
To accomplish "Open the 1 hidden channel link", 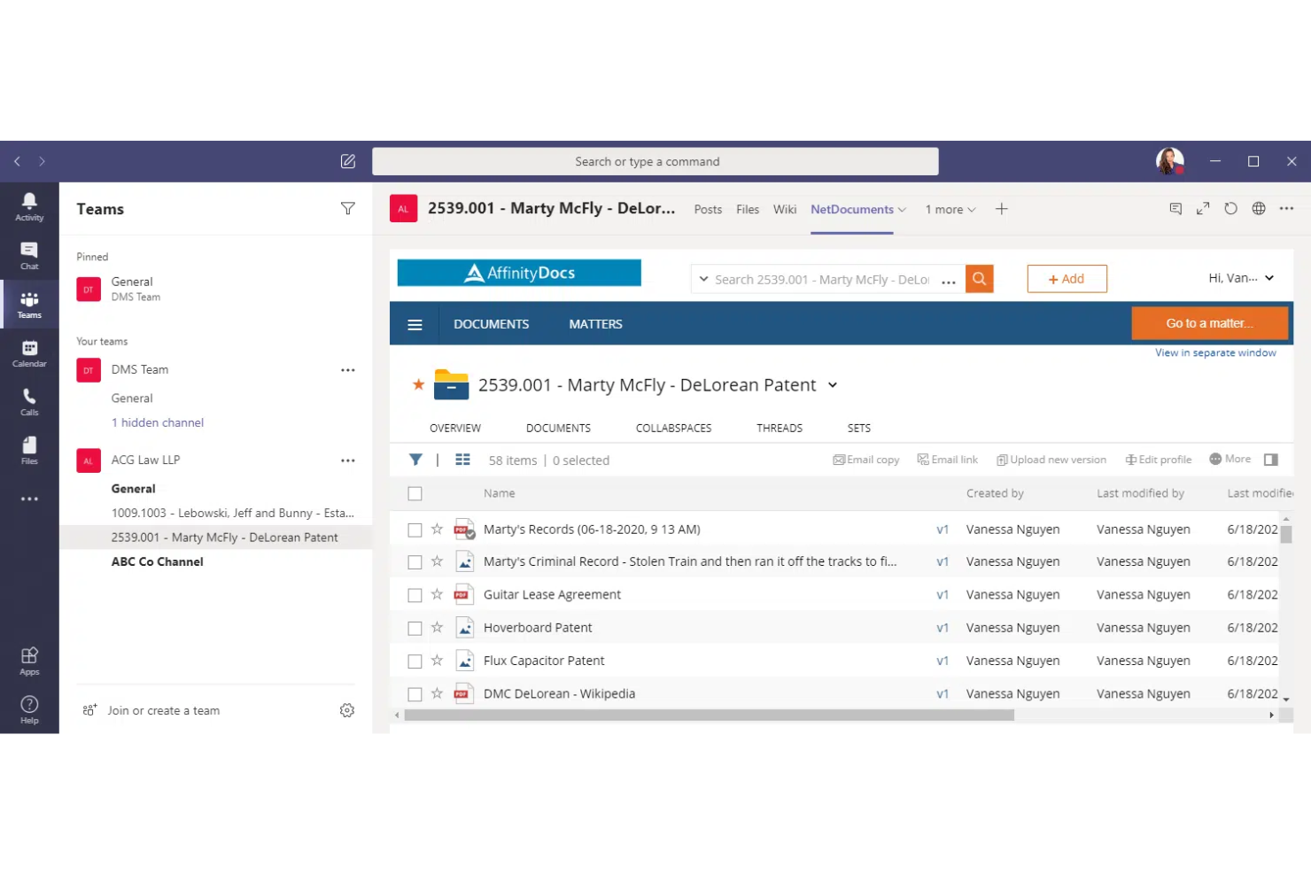I will [158, 422].
